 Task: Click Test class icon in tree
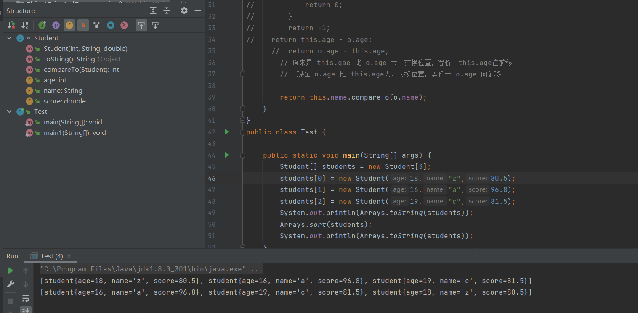click(20, 112)
